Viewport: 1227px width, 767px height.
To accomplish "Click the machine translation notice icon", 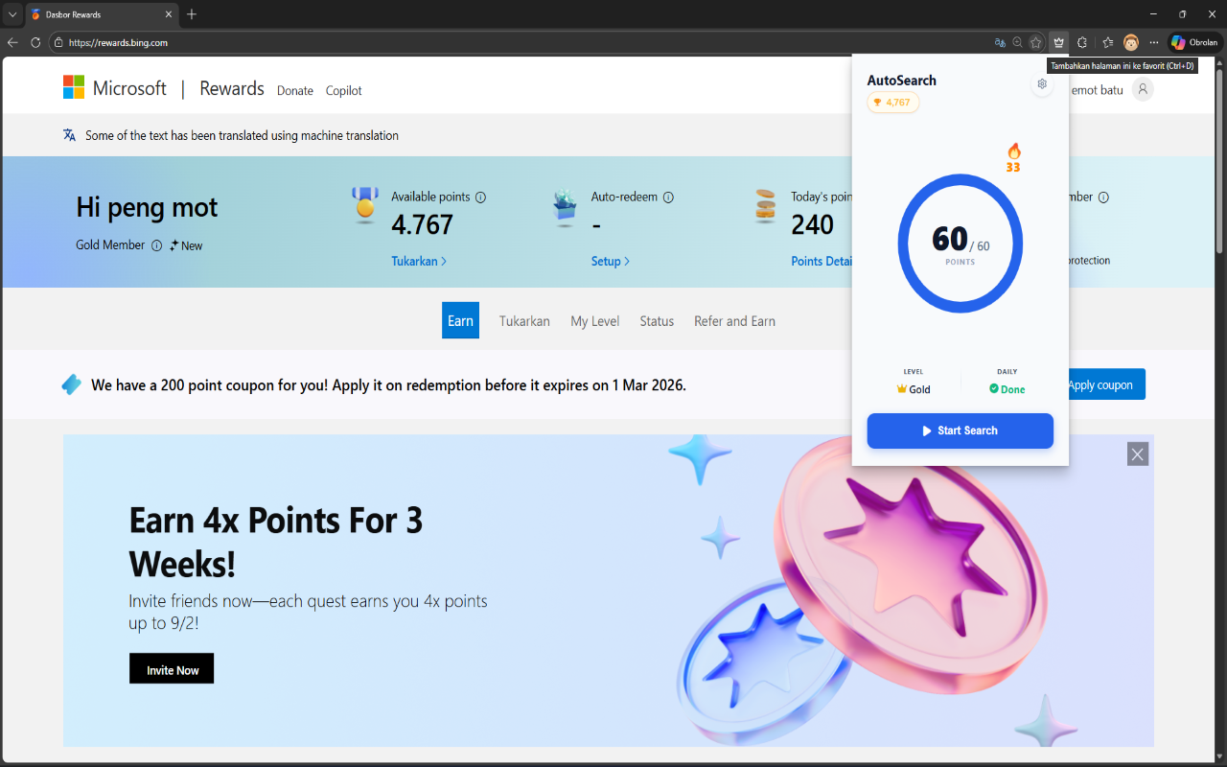I will (69, 135).
